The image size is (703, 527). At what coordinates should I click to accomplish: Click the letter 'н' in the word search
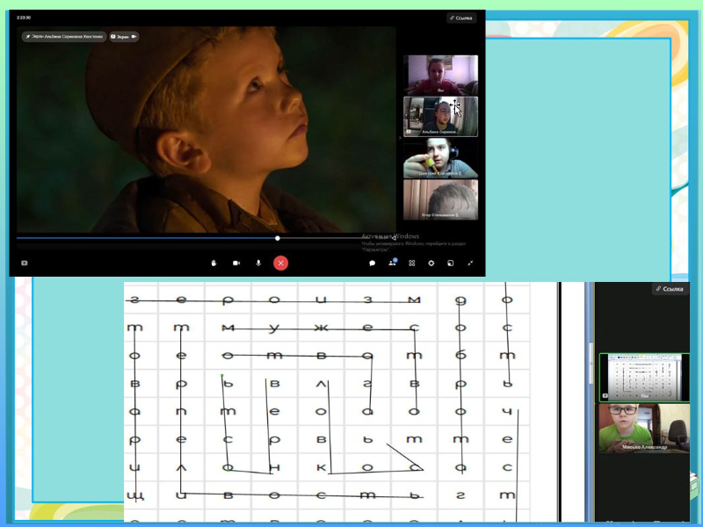click(x=274, y=467)
